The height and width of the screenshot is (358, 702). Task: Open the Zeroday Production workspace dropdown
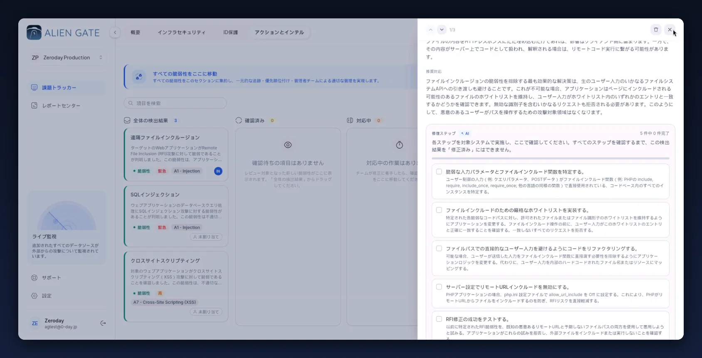67,58
